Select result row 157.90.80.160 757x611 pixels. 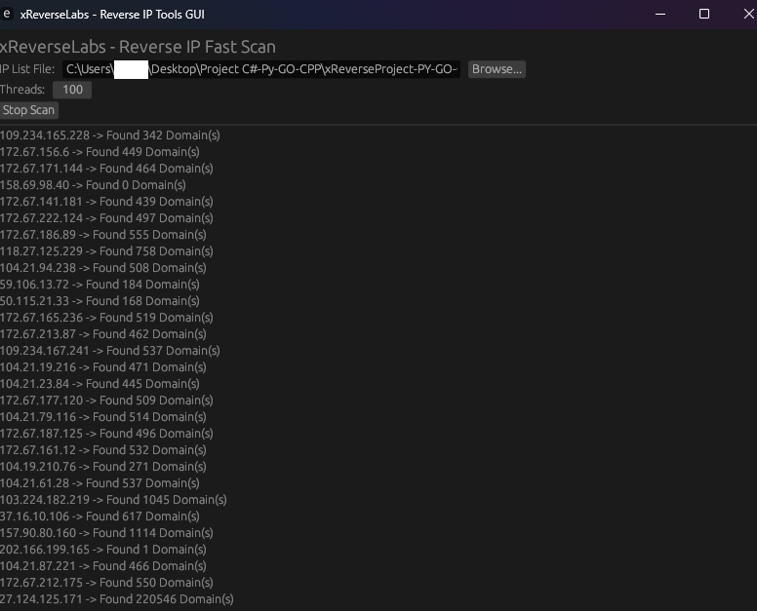106,532
